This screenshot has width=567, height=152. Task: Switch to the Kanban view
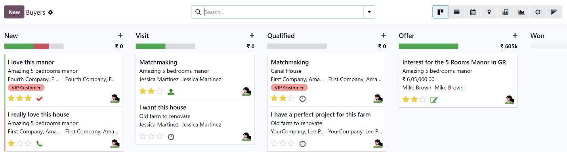[440, 12]
